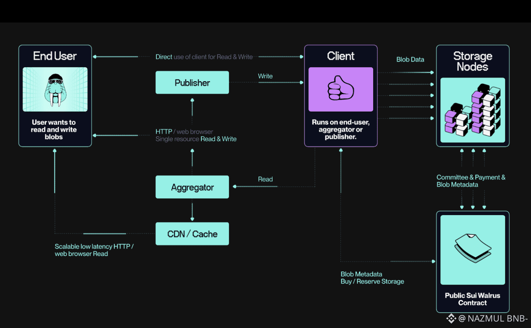Select the Aggregator box
The height and width of the screenshot is (328, 531).
point(192,187)
